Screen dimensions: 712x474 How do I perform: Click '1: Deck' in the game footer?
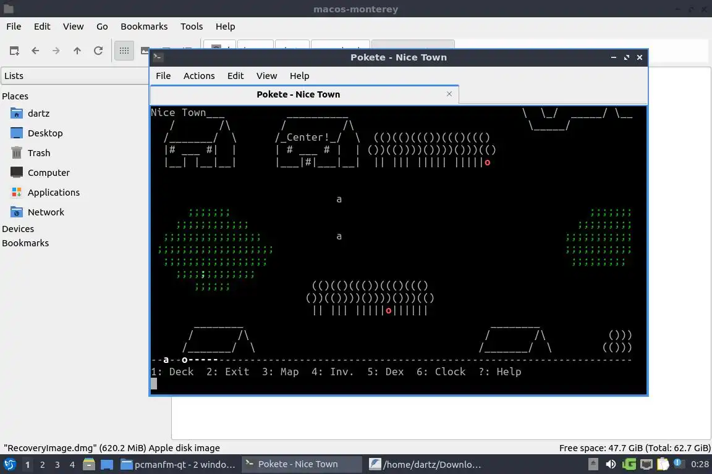pyautogui.click(x=172, y=372)
